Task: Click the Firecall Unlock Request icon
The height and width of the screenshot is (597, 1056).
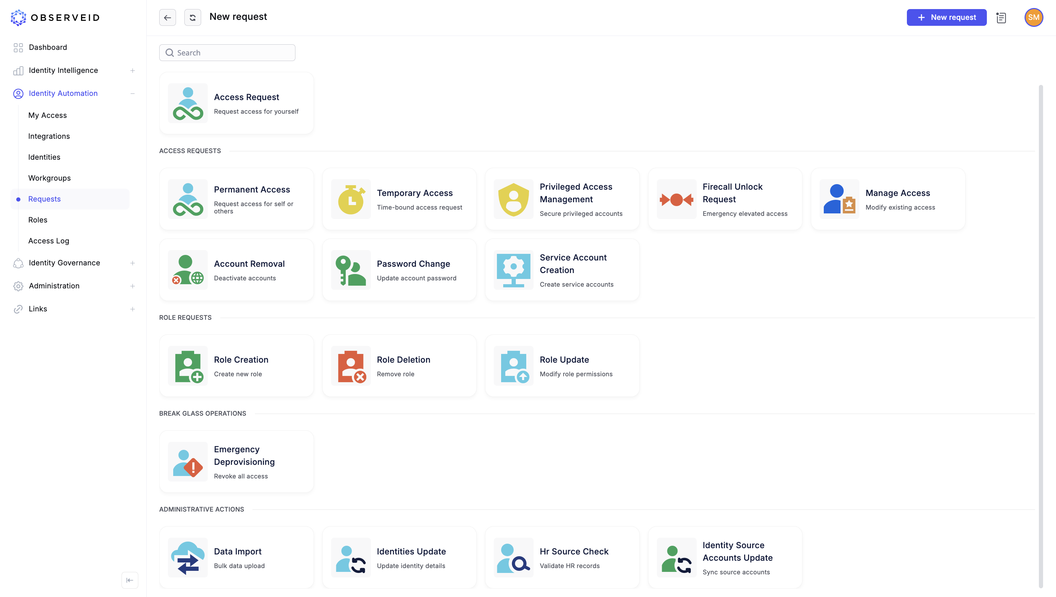Action: click(676, 199)
